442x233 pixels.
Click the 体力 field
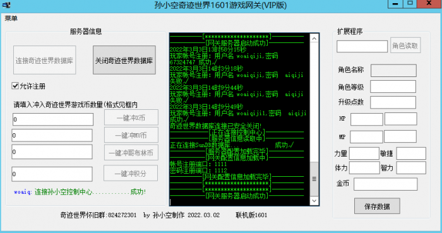pos(364,167)
